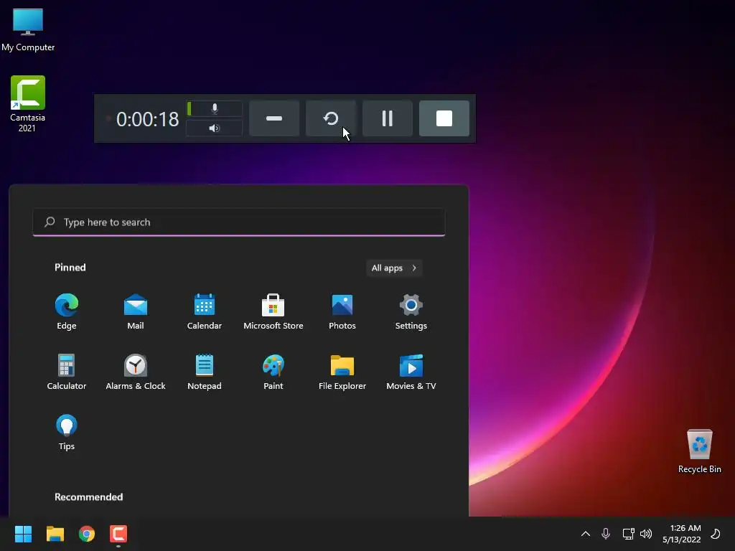Launch the Calendar app
The image size is (735, 551).
pos(205,311)
